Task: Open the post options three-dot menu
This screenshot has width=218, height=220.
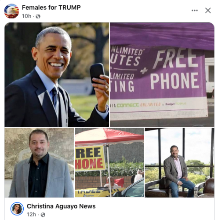Action: (x=195, y=11)
